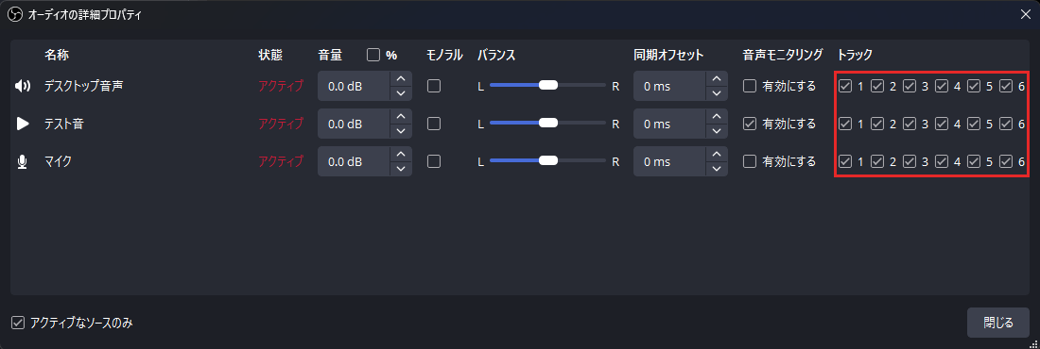Click the マイク source name
Viewport: 1040px width, 349px height.
click(x=58, y=161)
